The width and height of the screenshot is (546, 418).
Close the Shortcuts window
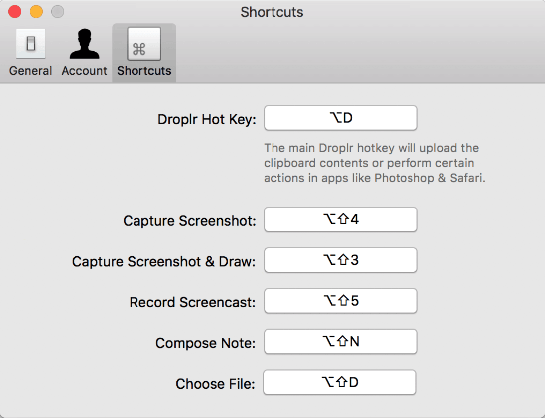15,12
